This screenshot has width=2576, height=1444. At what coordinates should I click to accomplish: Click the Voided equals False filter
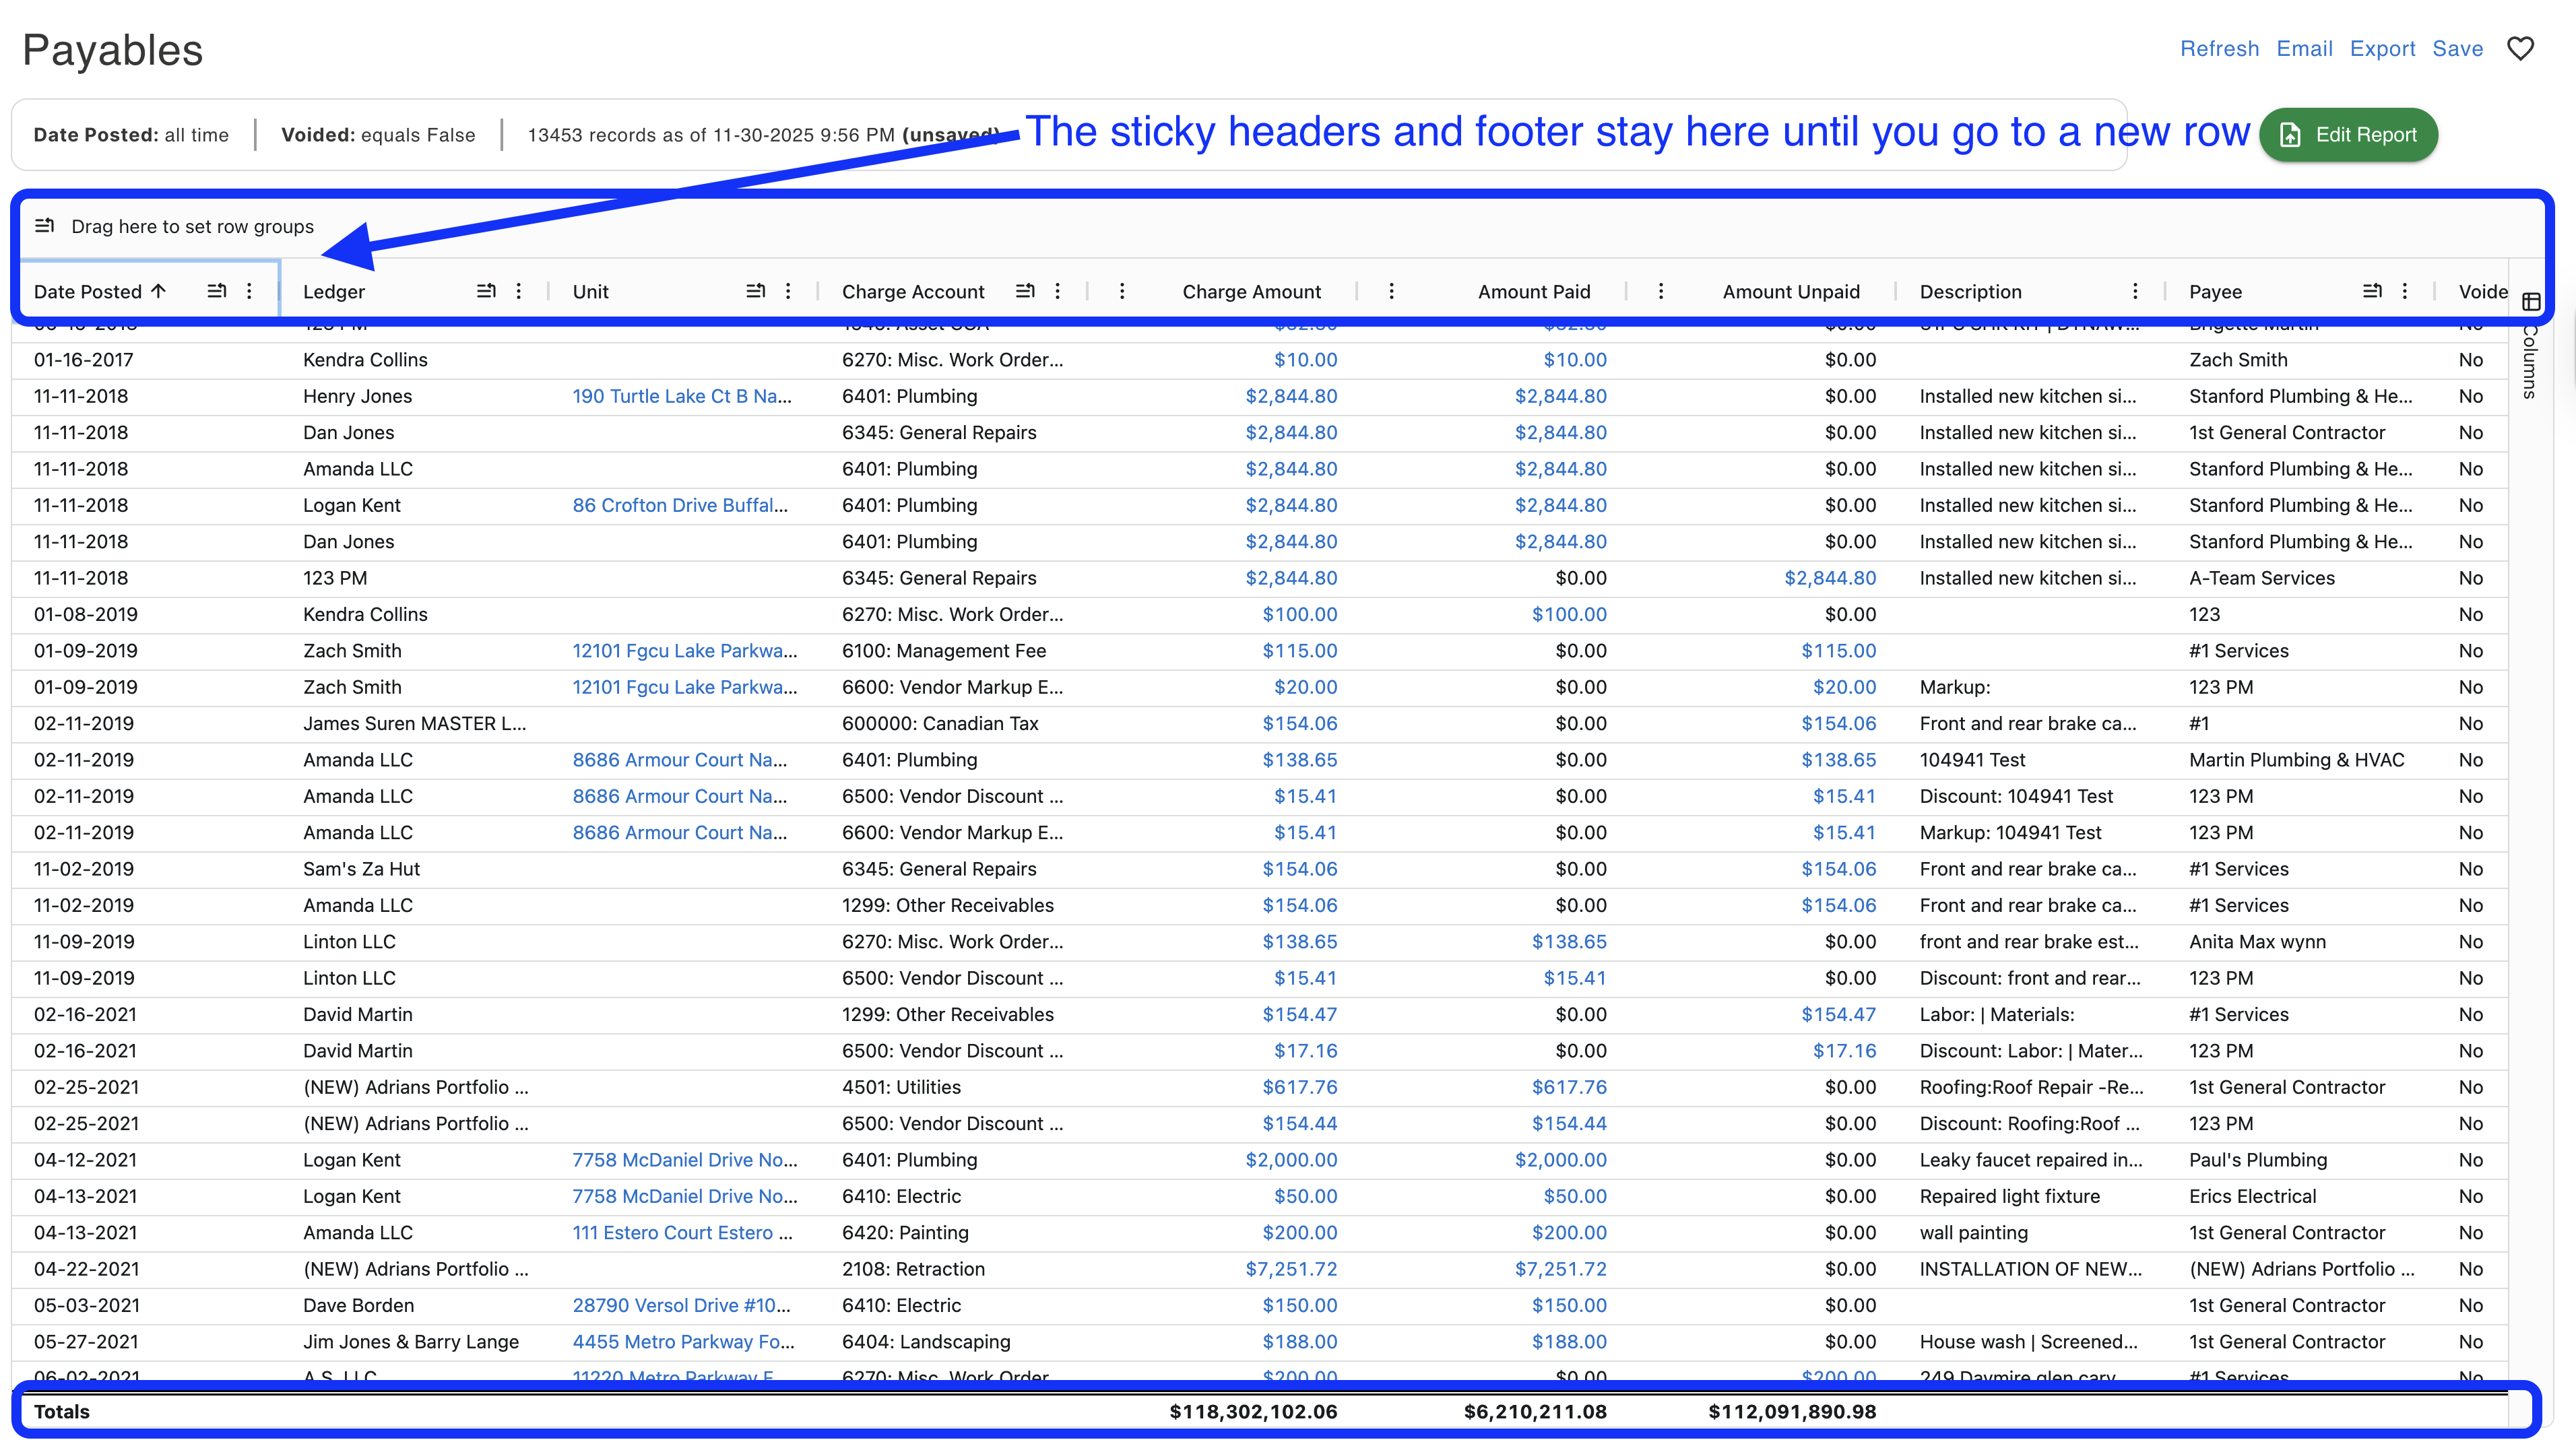point(378,135)
